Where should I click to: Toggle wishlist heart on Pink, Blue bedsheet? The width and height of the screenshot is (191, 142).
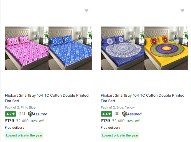pyautogui.click(x=86, y=10)
